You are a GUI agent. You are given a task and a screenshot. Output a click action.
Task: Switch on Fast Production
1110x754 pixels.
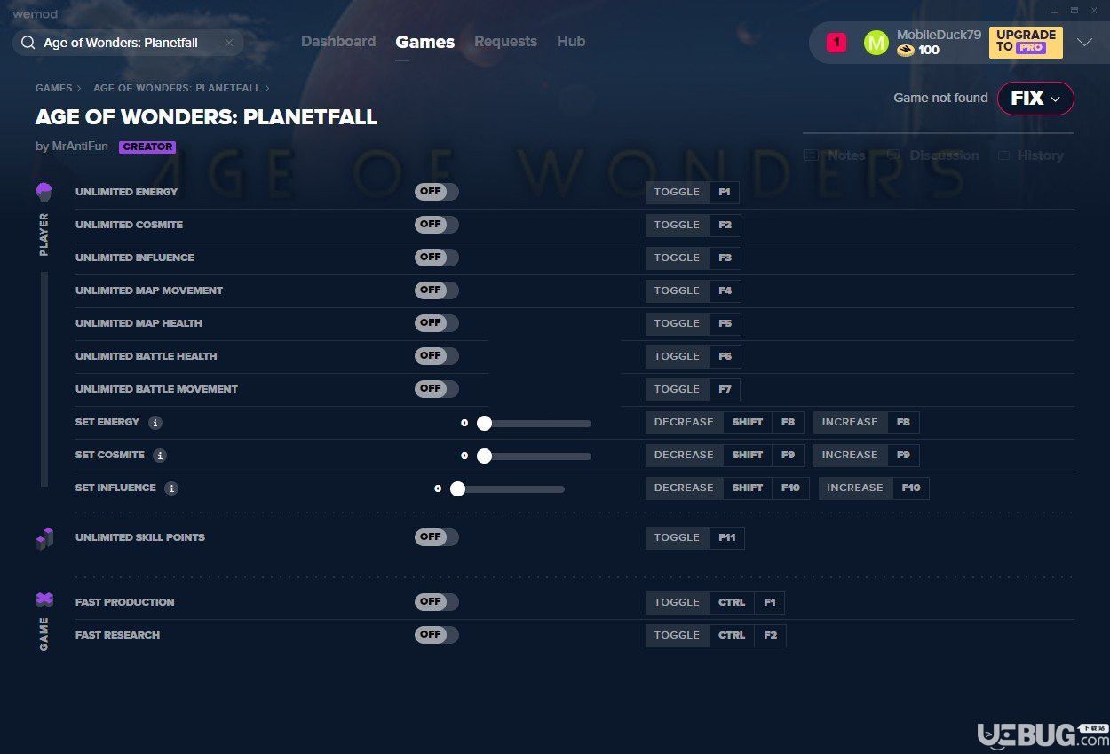pyautogui.click(x=437, y=602)
